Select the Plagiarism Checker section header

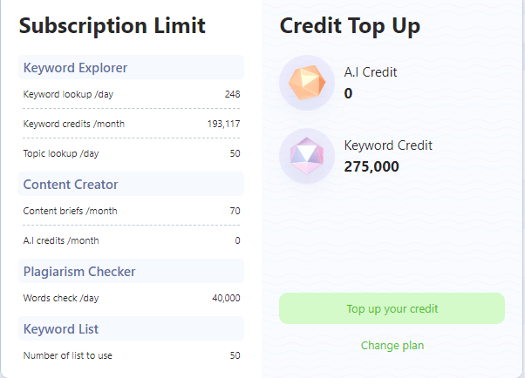131,271
